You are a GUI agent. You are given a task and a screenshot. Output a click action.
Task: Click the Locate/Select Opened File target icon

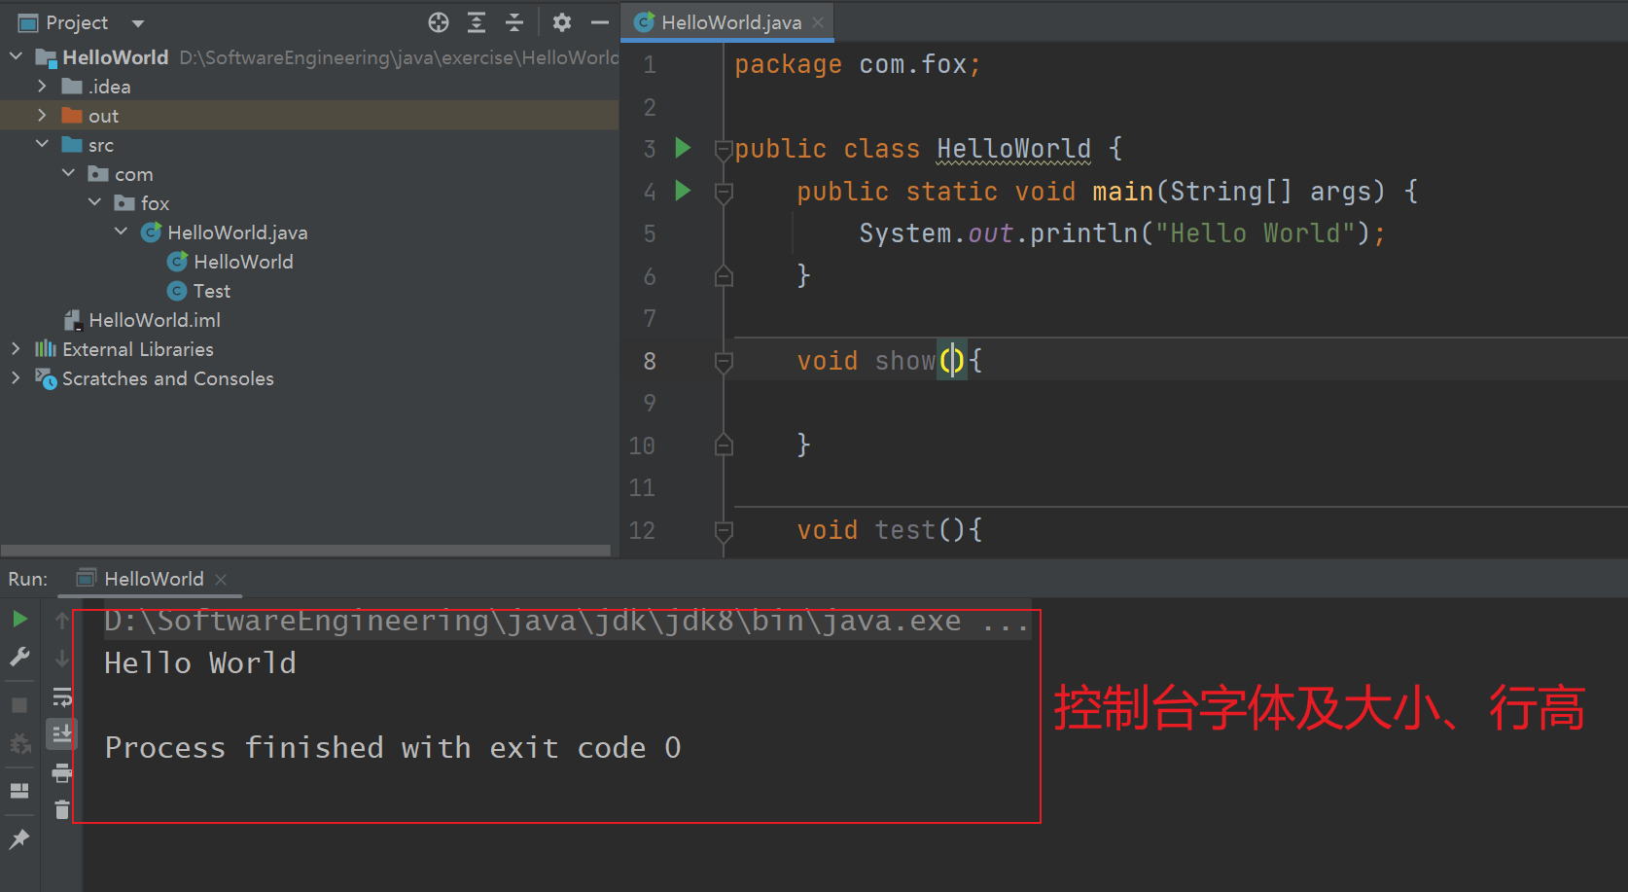pos(439,22)
